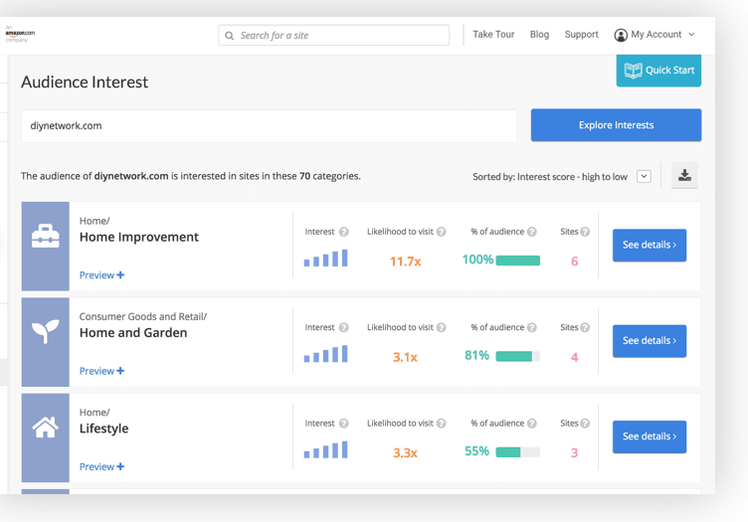
Task: Click the Home and Garden category title
Action: click(x=133, y=333)
